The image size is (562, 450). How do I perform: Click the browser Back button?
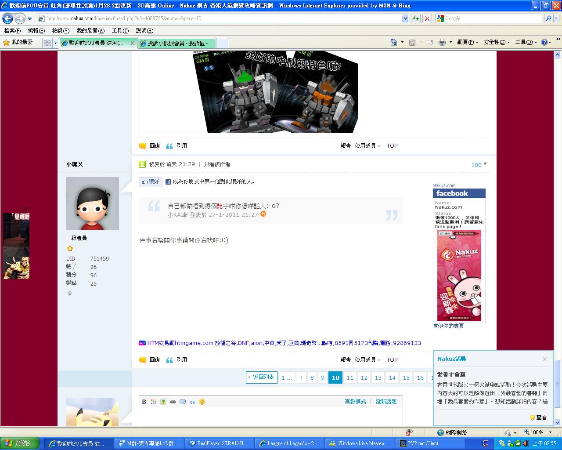pyautogui.click(x=7, y=18)
